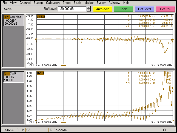Open the Trace menu
177x133 pixels.
click(67, 3)
